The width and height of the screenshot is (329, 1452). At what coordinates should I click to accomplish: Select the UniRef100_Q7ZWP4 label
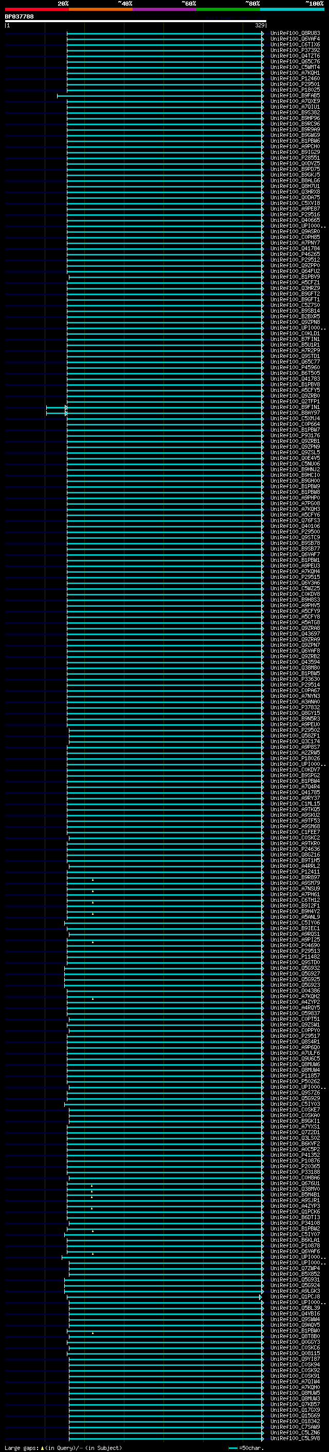(x=295, y=1268)
